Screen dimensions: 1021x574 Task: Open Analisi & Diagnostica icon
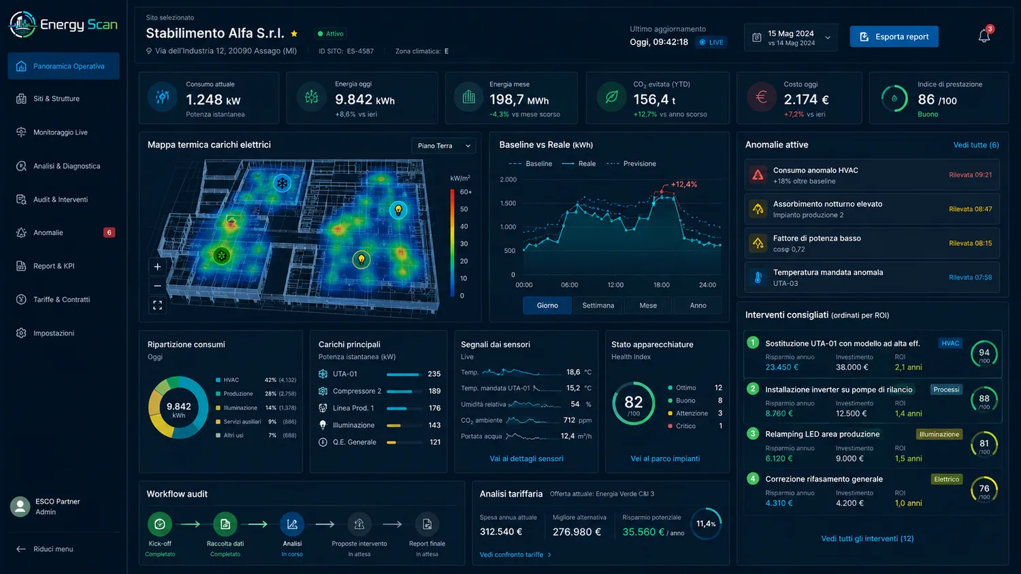pyautogui.click(x=21, y=166)
